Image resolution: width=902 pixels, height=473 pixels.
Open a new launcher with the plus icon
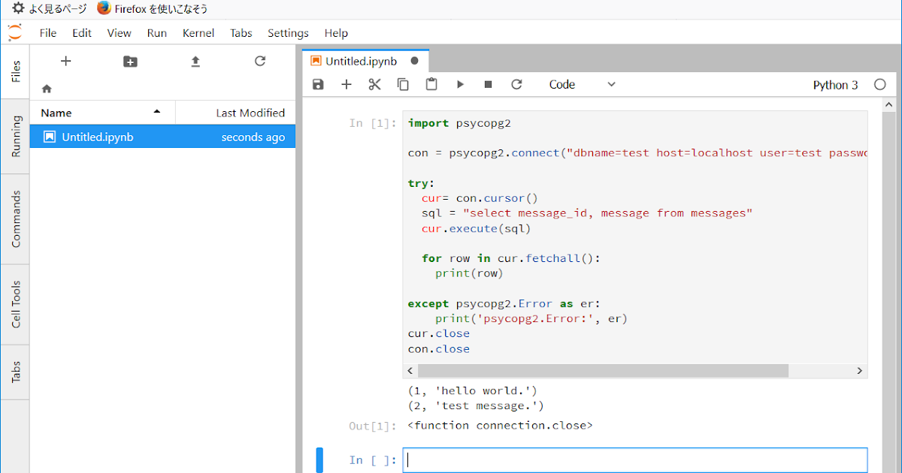pos(65,61)
